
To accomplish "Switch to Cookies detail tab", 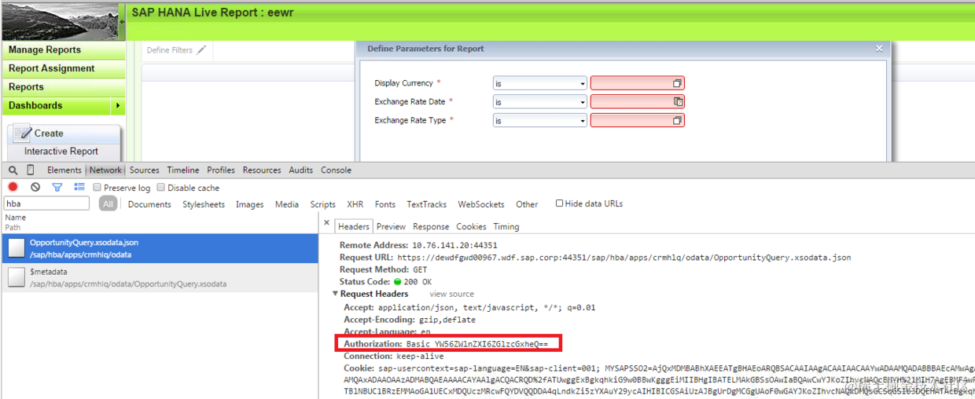I will 471,227.
